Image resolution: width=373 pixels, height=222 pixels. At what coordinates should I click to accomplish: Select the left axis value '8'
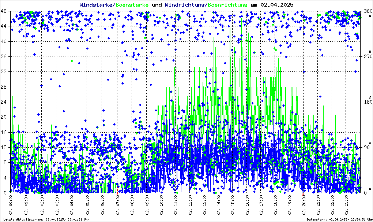point(5,162)
